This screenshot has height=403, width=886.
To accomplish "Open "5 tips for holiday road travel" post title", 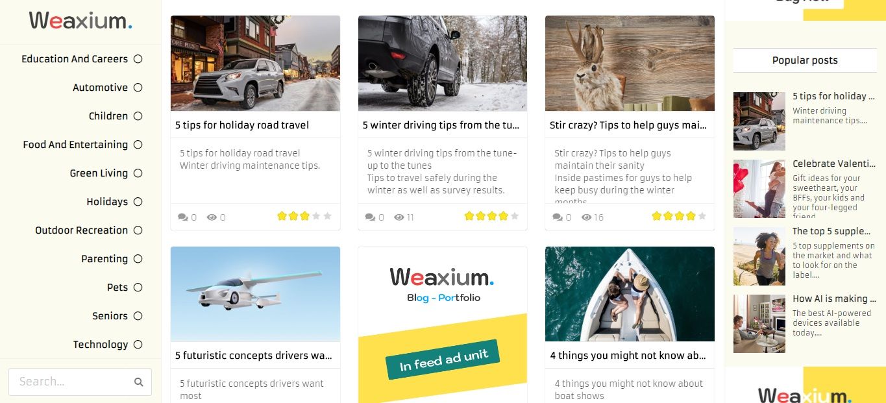I will [x=242, y=125].
